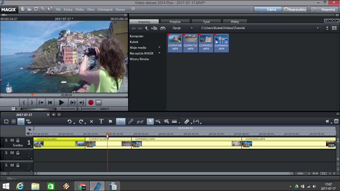Open the timeline zoom 100% dropdown

coord(304,173)
